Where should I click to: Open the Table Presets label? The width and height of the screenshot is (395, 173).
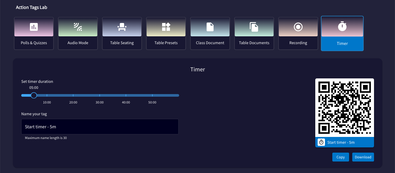pos(166,43)
